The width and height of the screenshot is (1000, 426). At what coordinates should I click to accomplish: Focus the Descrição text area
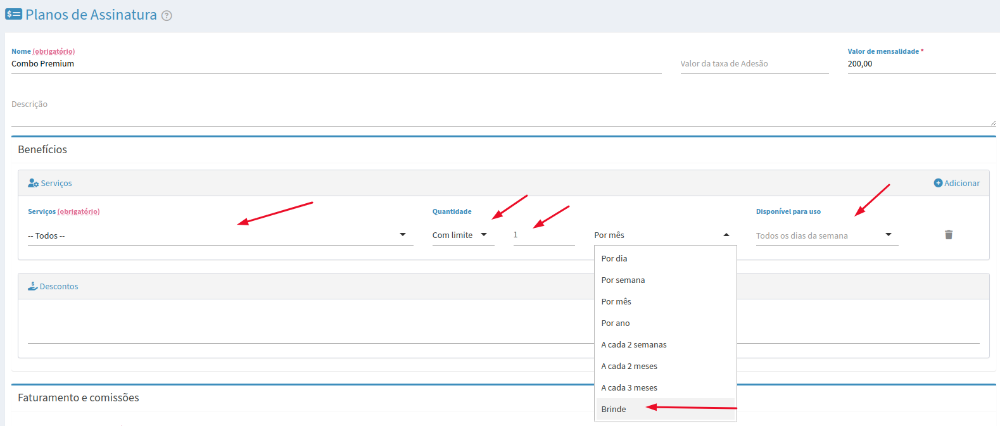(x=503, y=110)
